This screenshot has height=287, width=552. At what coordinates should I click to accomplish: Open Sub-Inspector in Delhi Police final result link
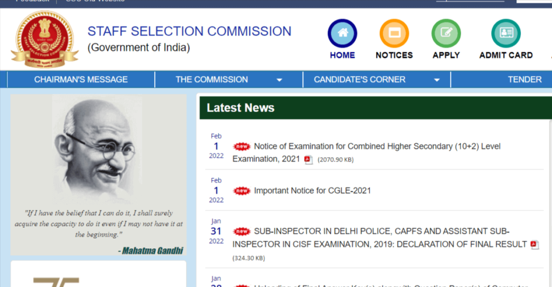coord(379,238)
